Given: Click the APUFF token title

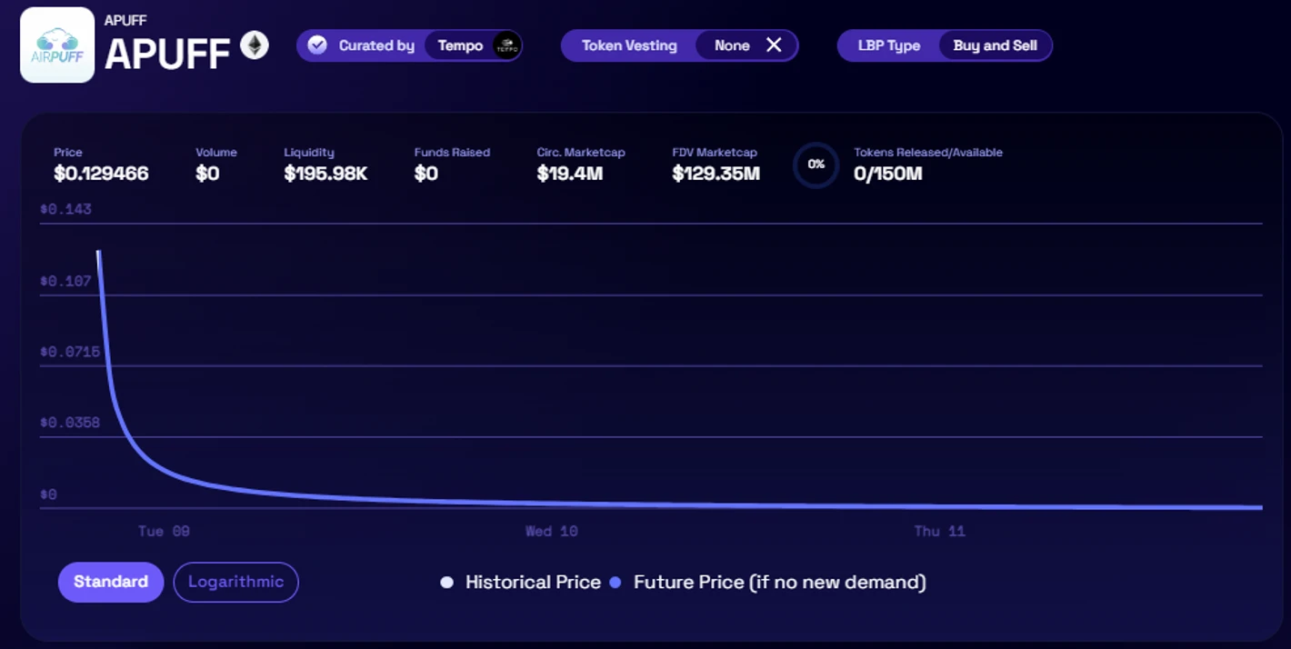Looking at the screenshot, I should 167,55.
